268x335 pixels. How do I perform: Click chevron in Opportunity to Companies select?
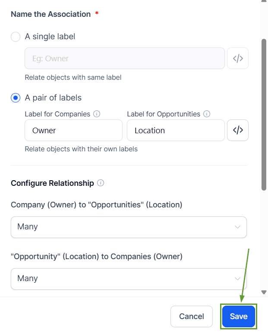pyautogui.click(x=237, y=279)
